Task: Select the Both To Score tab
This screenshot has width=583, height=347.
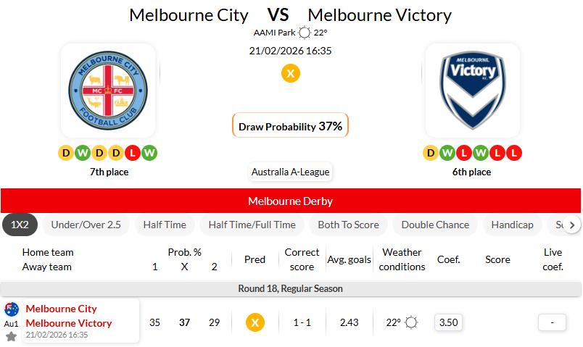Action: click(348, 225)
